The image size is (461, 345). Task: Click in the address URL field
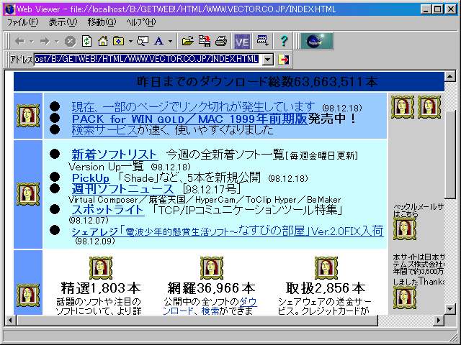[x=147, y=59]
